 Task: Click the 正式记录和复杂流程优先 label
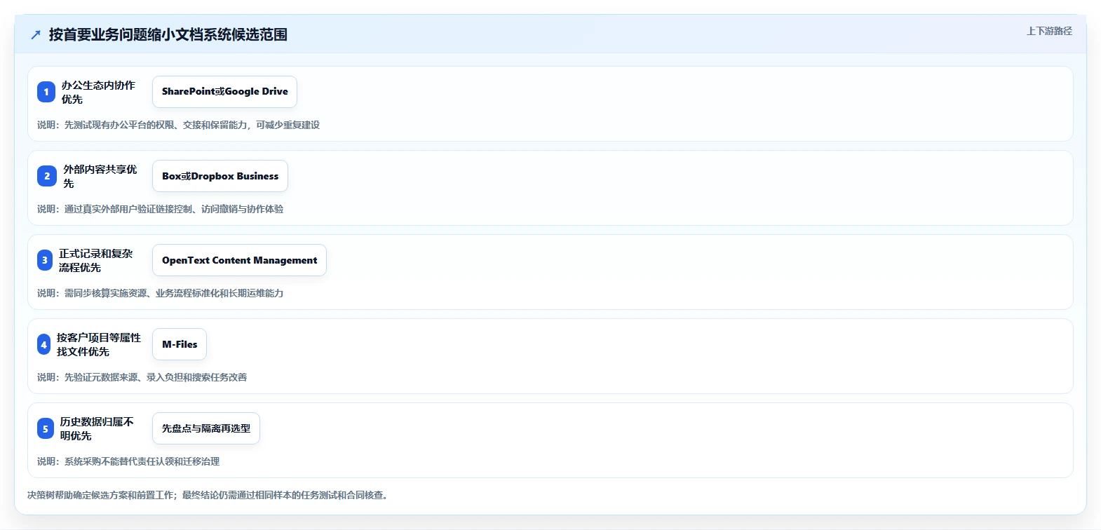click(97, 260)
